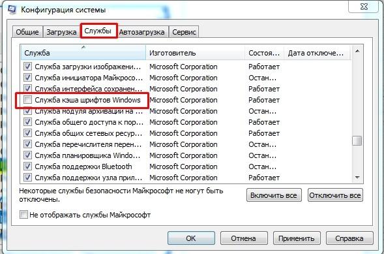Click the system configuration window icon
The image size is (384, 254).
coord(12,9)
